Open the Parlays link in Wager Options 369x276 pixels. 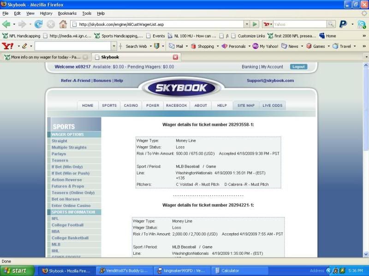tap(59, 154)
